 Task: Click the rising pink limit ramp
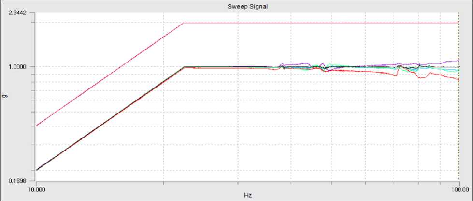pos(110,75)
